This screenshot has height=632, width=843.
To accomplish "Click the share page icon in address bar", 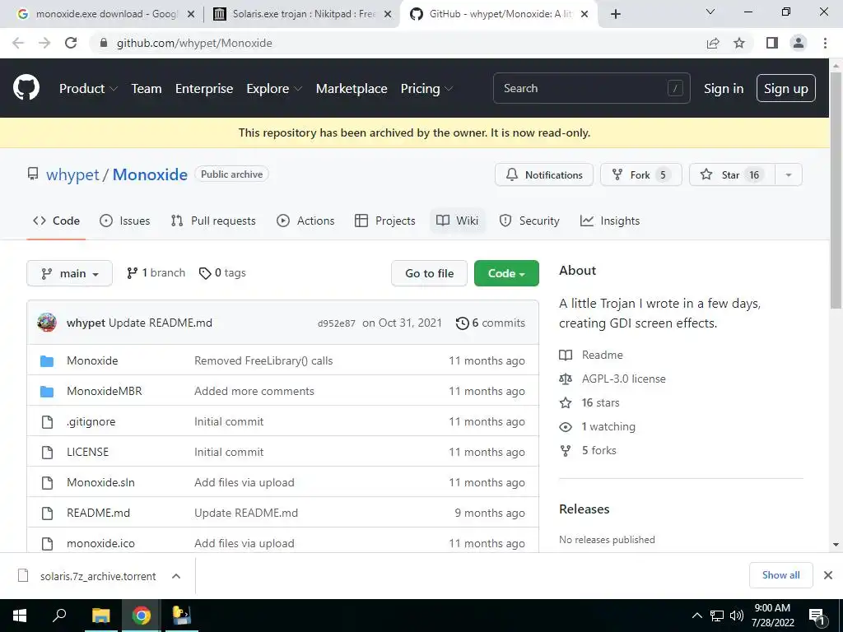I will pyautogui.click(x=713, y=43).
